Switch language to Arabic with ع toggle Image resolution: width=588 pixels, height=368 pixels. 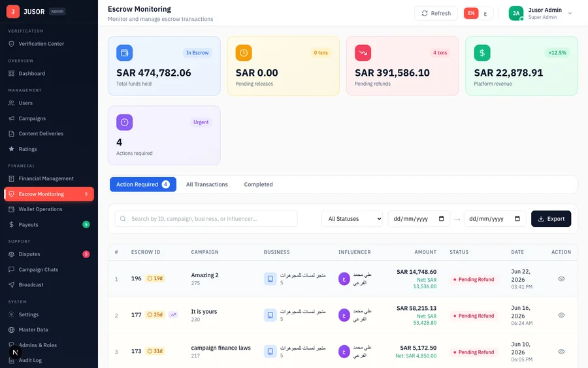(x=485, y=14)
